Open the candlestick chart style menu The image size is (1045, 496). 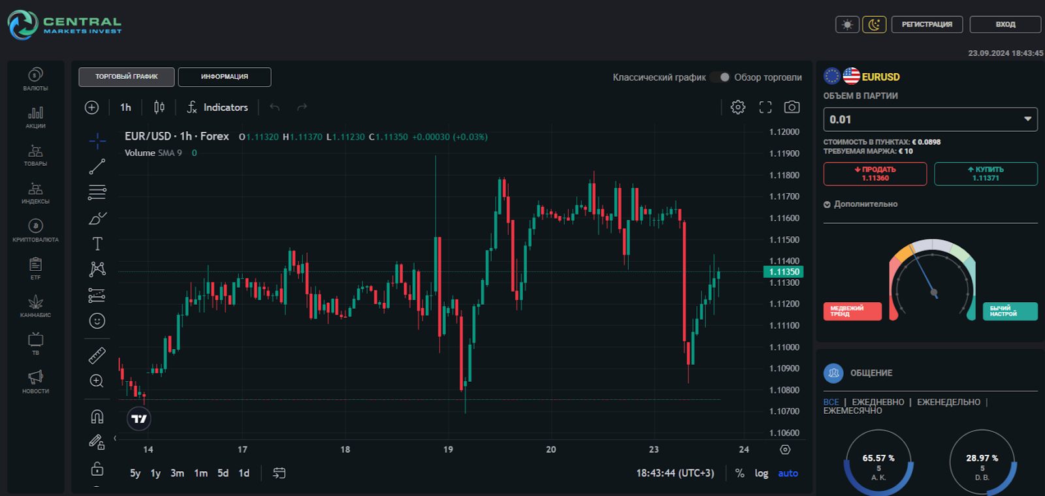[x=159, y=107]
